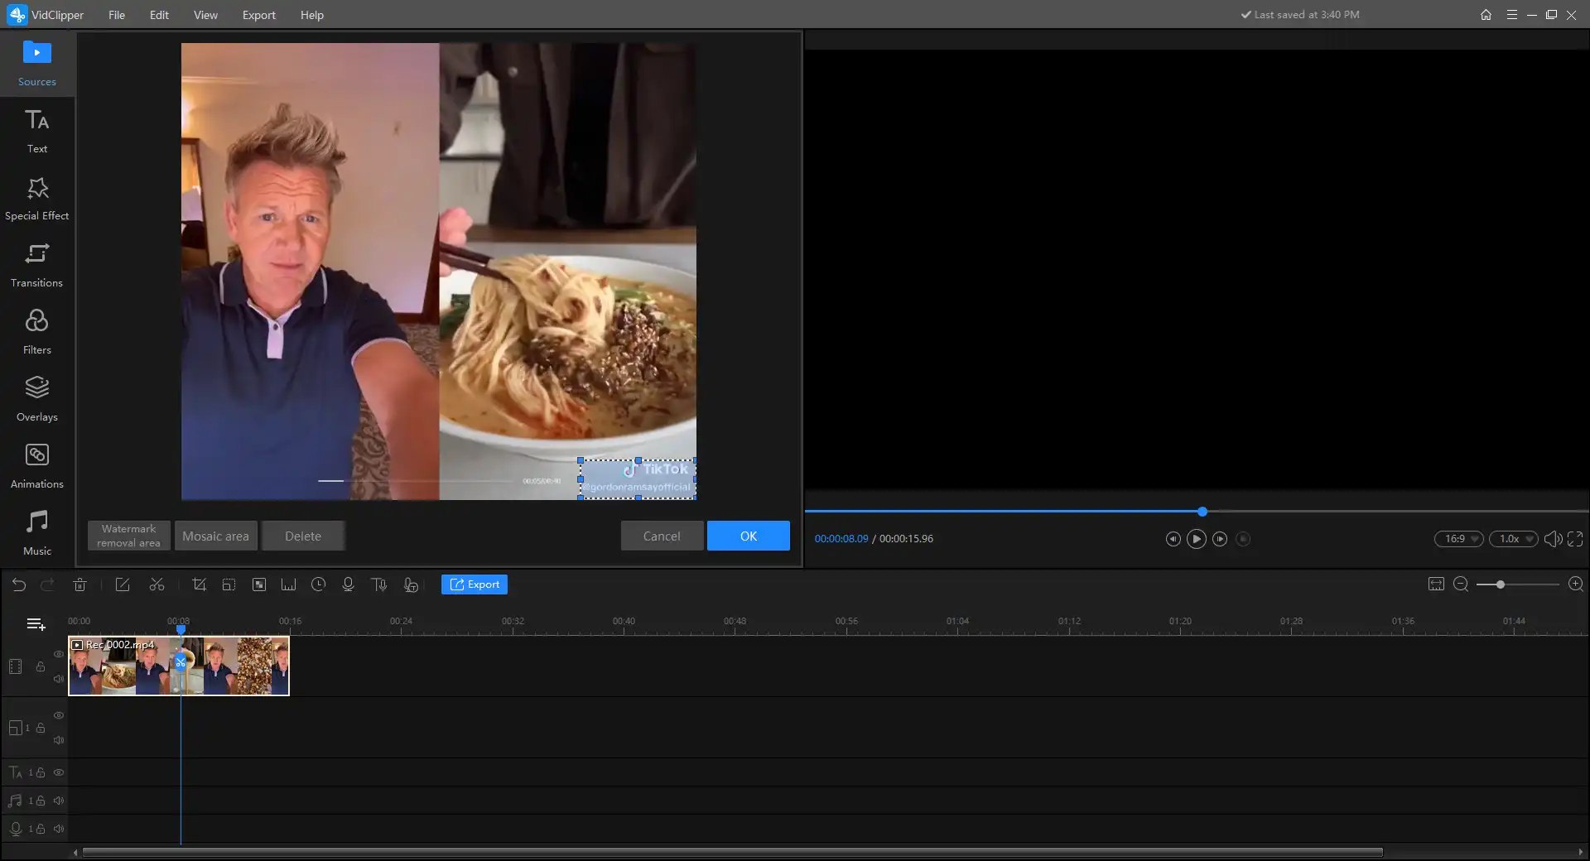Image resolution: width=1590 pixels, height=861 pixels.
Task: Click the add track icon
Action: [x=36, y=624]
